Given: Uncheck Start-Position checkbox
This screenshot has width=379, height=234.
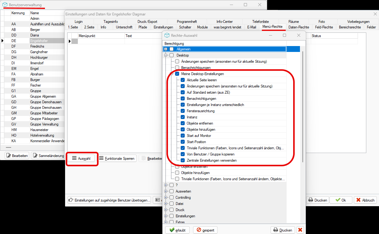Looking at the screenshot, I should tap(183, 142).
